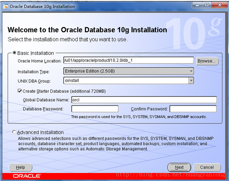229x181 pixels.
Task: Maximize the Oracle installer window
Action: click(206, 5)
